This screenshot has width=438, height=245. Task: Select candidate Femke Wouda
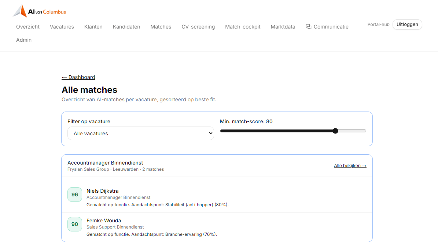pyautogui.click(x=104, y=220)
